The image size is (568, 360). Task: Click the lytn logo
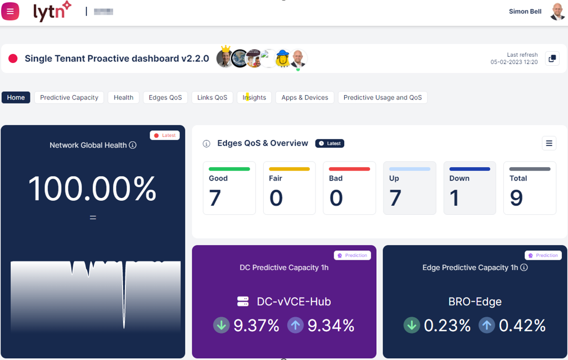[52, 12]
